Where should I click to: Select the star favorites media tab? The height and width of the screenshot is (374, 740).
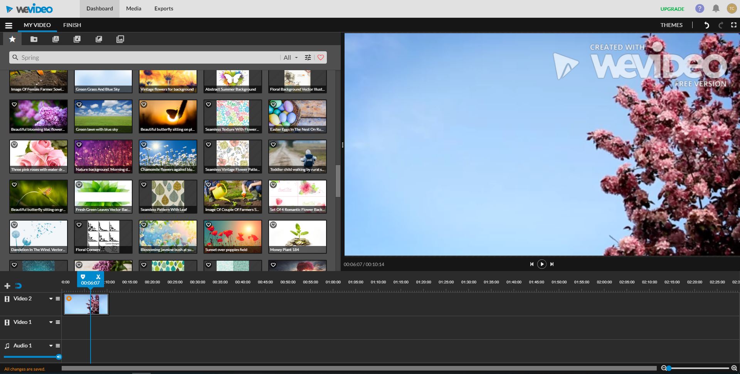tap(12, 39)
